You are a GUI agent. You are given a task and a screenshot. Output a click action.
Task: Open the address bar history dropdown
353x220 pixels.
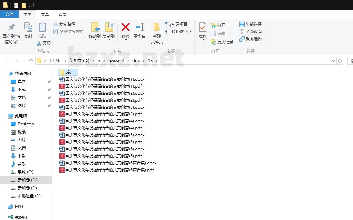(x=333, y=61)
